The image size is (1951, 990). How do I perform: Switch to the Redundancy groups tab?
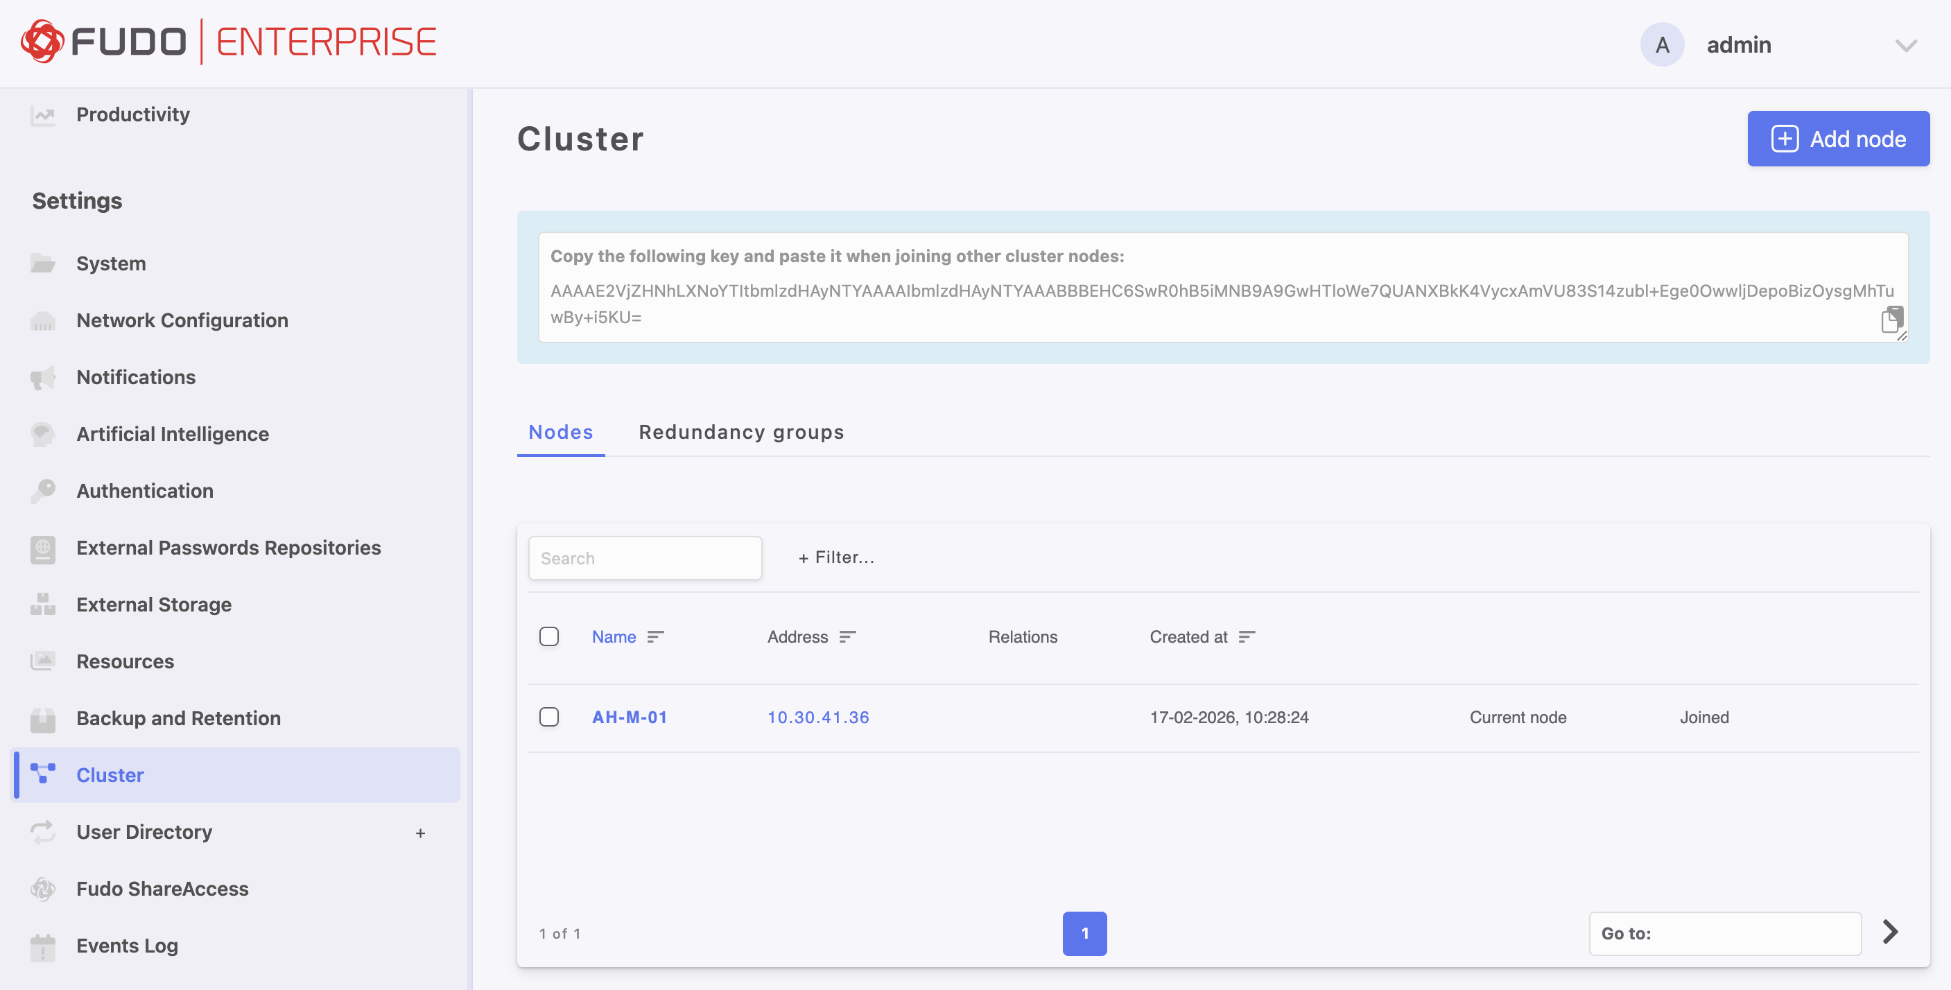pos(740,433)
